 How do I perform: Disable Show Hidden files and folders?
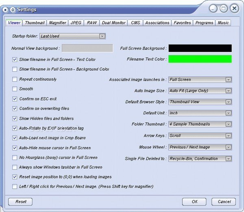tap(15, 119)
